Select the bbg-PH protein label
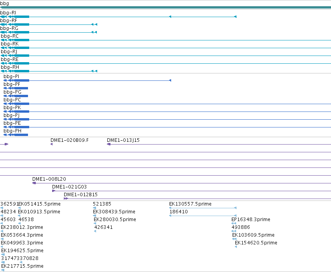 (x=12, y=131)
